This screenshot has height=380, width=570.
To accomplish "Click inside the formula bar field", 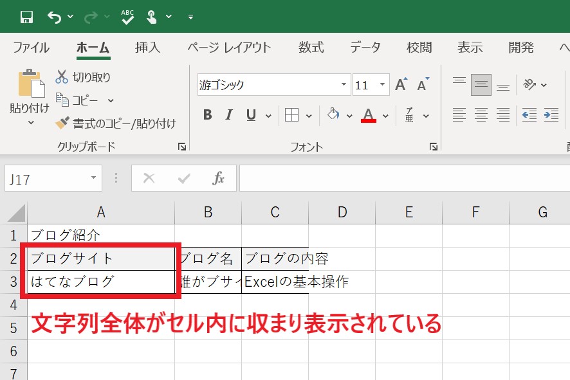I will point(405,178).
